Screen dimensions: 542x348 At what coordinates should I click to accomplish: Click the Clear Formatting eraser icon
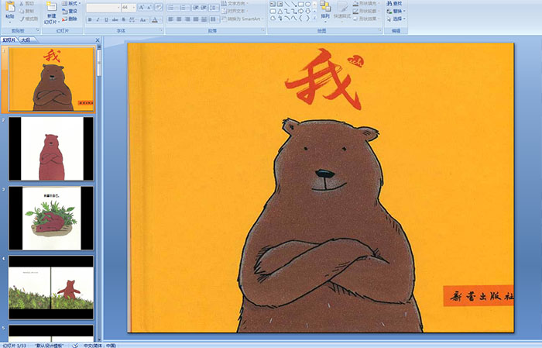pos(159,7)
